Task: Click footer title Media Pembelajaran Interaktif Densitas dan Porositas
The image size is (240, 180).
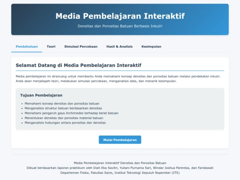Action: click(120, 163)
